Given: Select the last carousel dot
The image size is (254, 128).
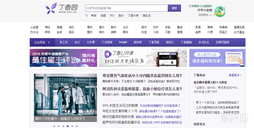Looking at the screenshot, I should pyautogui.click(x=77, y=126).
